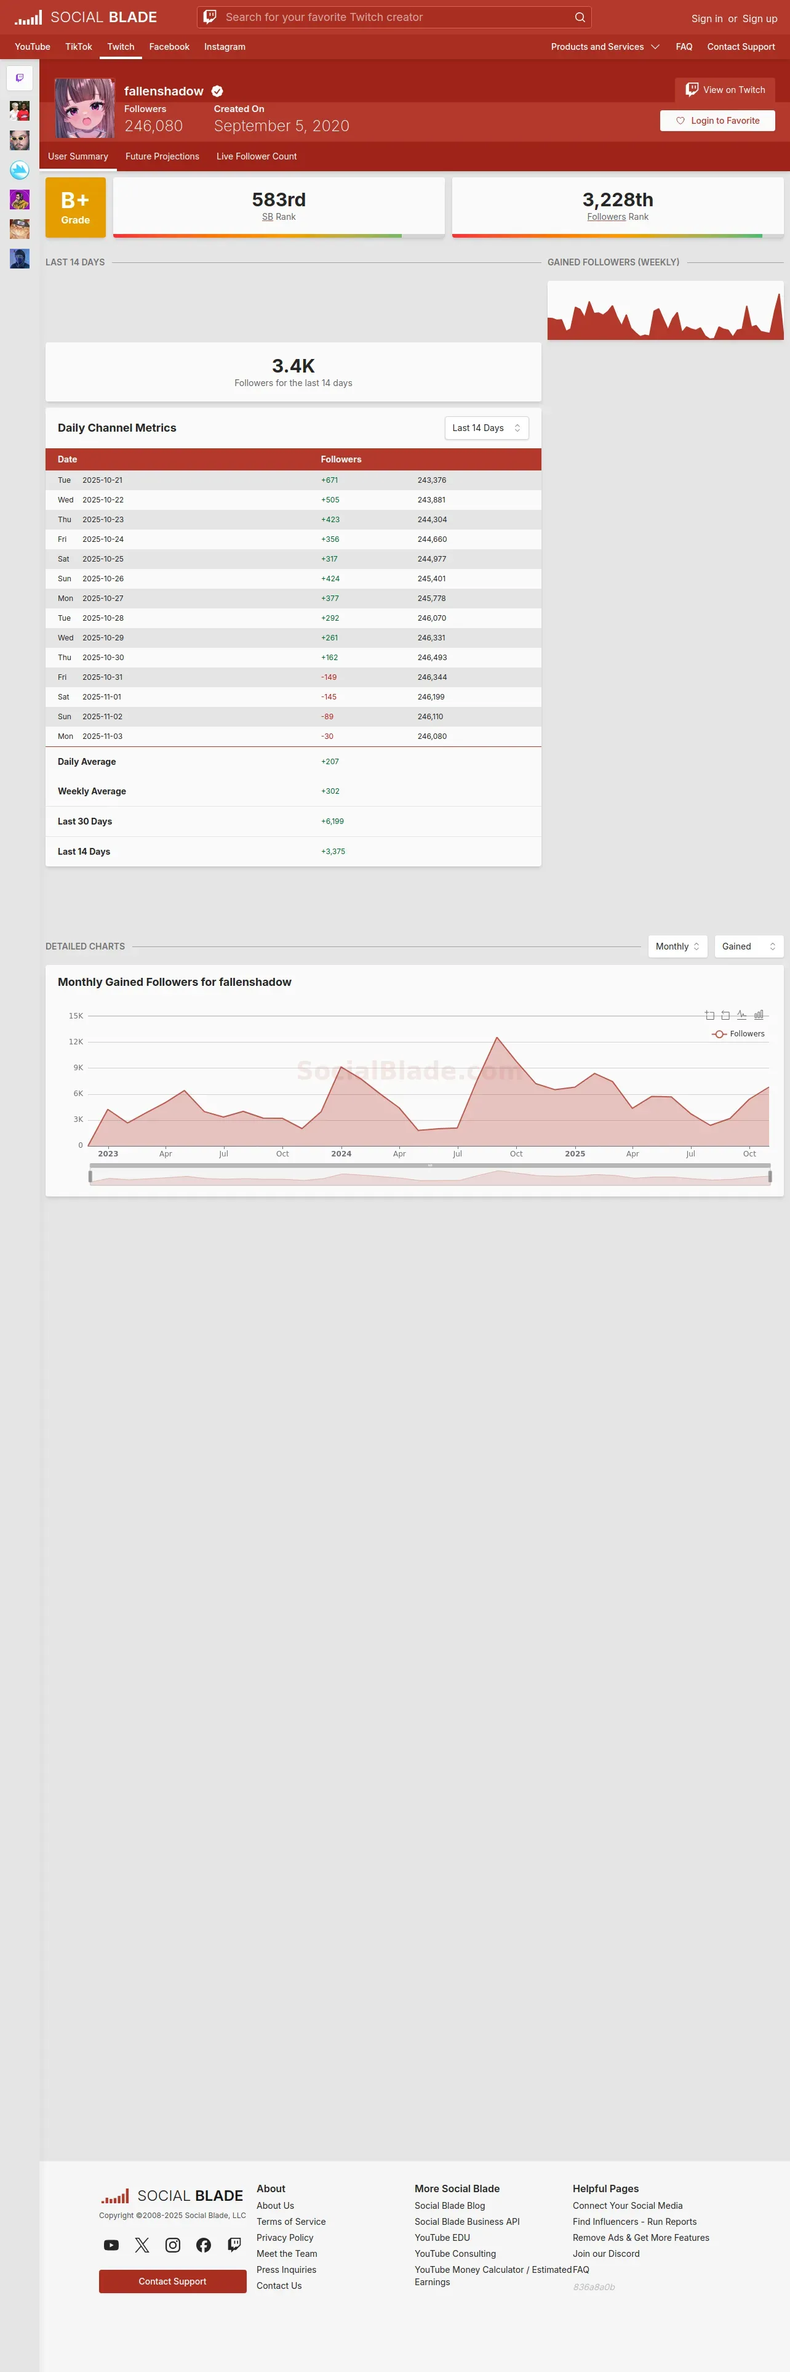The height and width of the screenshot is (2372, 790).
Task: Grab the right handle of the chart range slider
Action: (x=770, y=1177)
